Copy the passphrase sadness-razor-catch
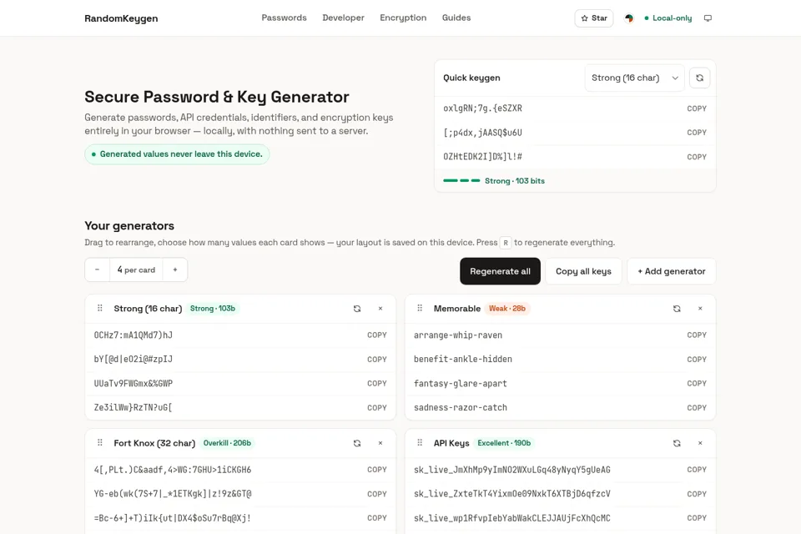 (x=696, y=408)
